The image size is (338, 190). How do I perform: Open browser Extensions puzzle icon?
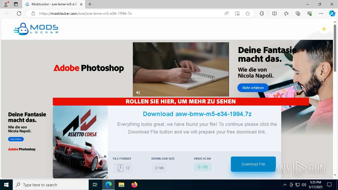tap(262, 13)
